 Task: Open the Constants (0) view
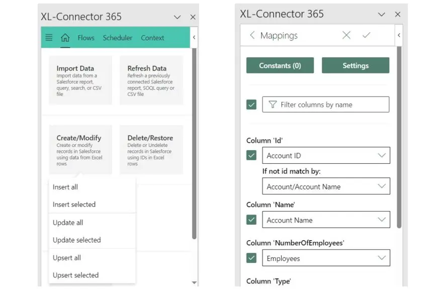[x=280, y=65]
